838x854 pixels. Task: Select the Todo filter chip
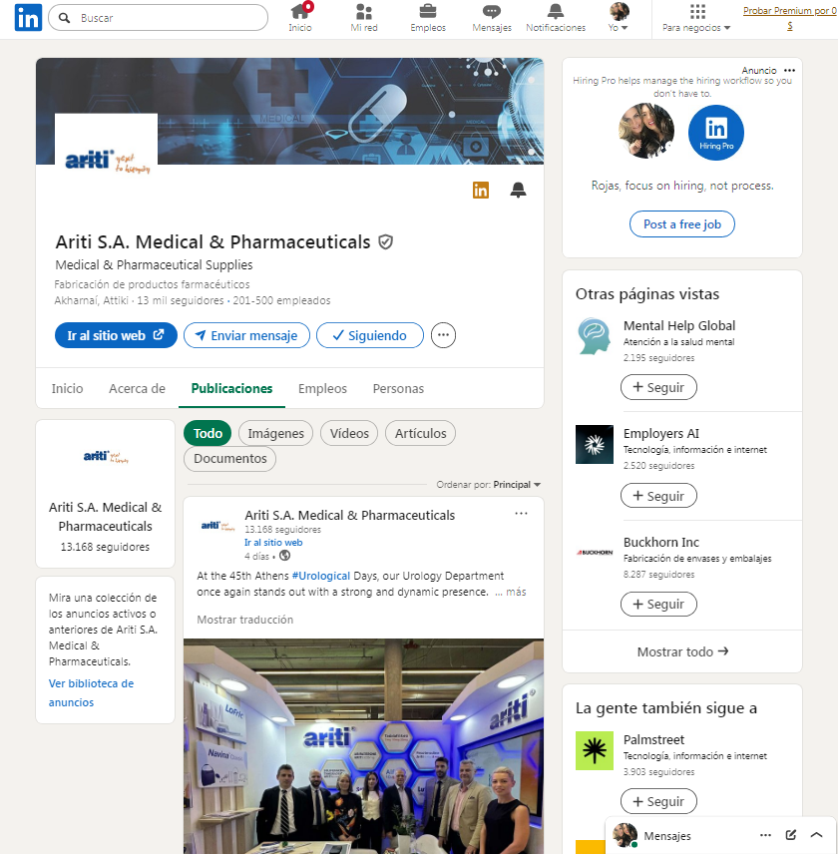click(x=208, y=433)
